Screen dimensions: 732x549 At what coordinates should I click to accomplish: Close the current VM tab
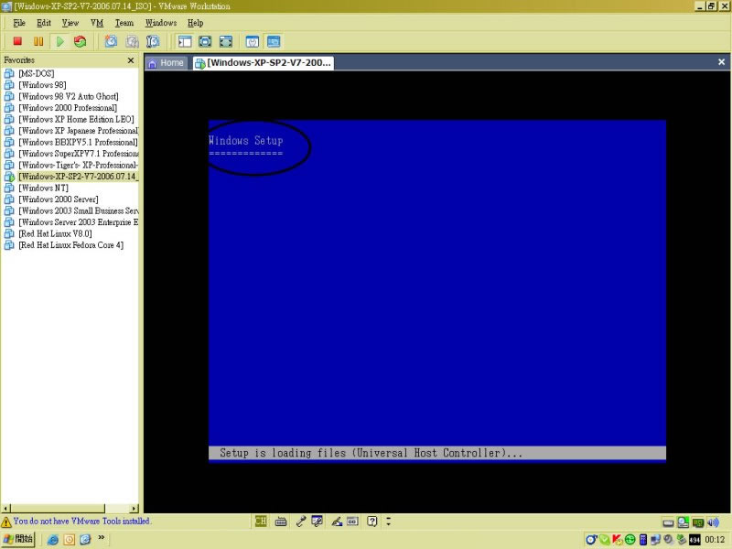click(721, 62)
